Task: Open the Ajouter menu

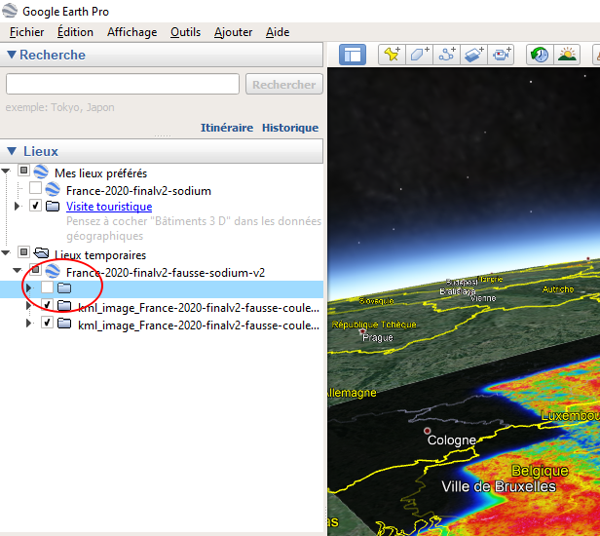Action: pos(234,32)
